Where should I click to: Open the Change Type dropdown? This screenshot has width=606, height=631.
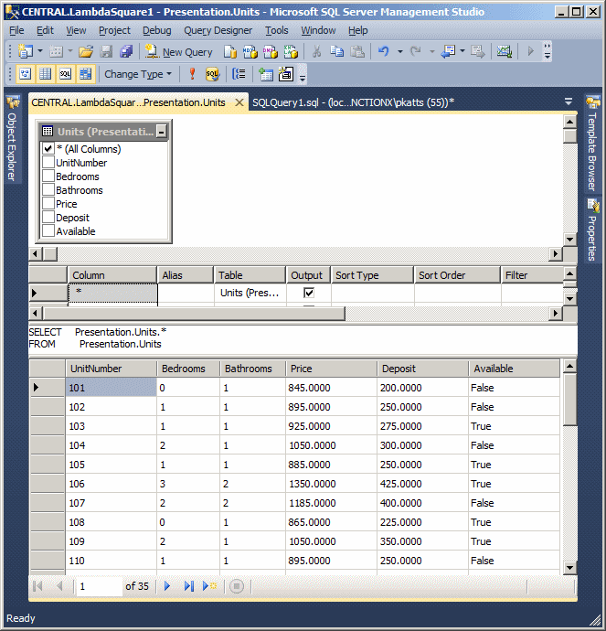pos(137,74)
